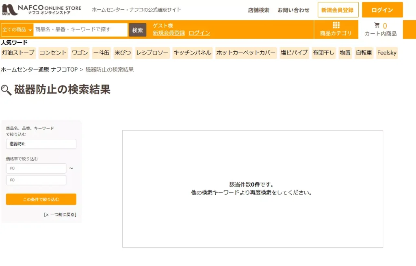Select the 灯油ストーブ popular keyword tag

[x=18, y=53]
